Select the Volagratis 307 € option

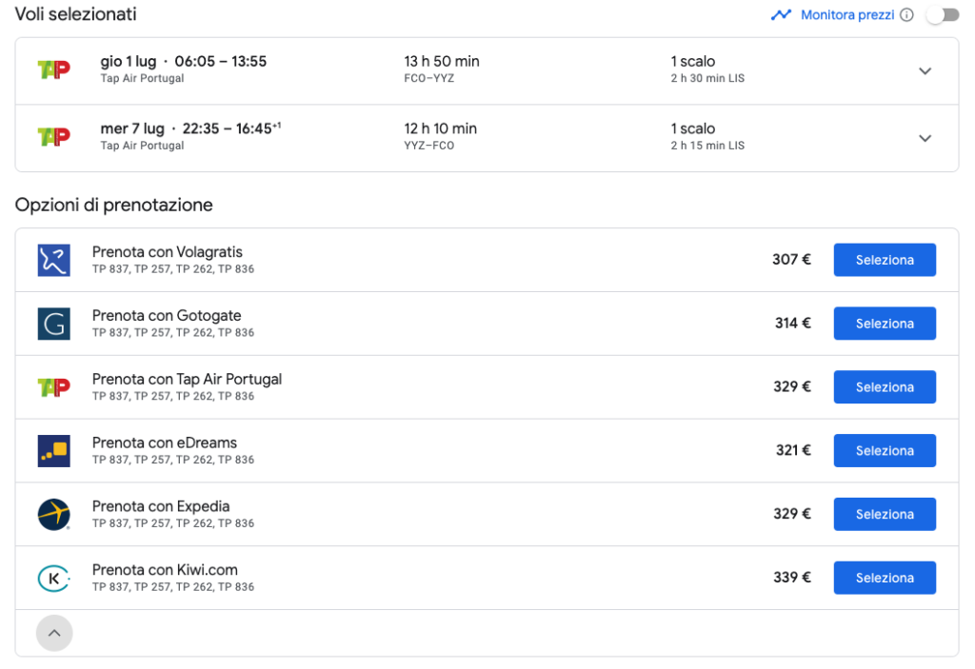(885, 260)
